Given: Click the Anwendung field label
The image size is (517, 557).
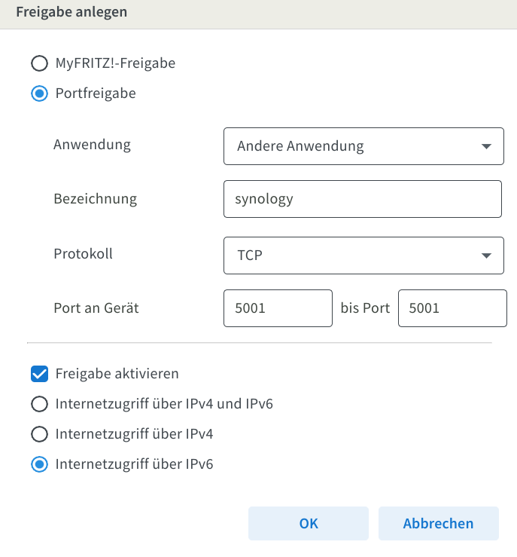Looking at the screenshot, I should 93,145.
